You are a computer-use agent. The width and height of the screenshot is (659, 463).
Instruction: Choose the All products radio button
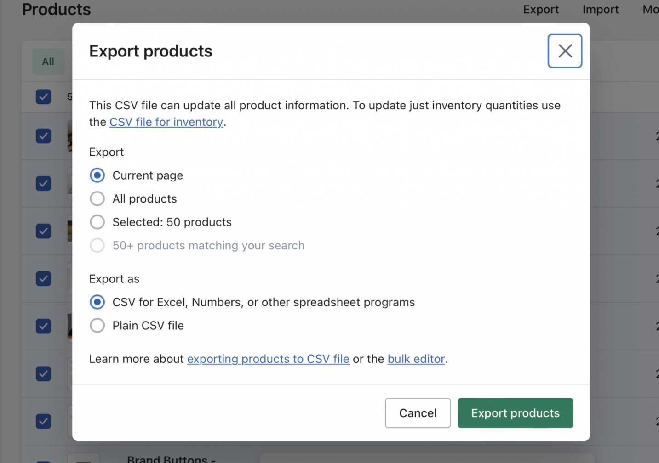click(x=97, y=199)
